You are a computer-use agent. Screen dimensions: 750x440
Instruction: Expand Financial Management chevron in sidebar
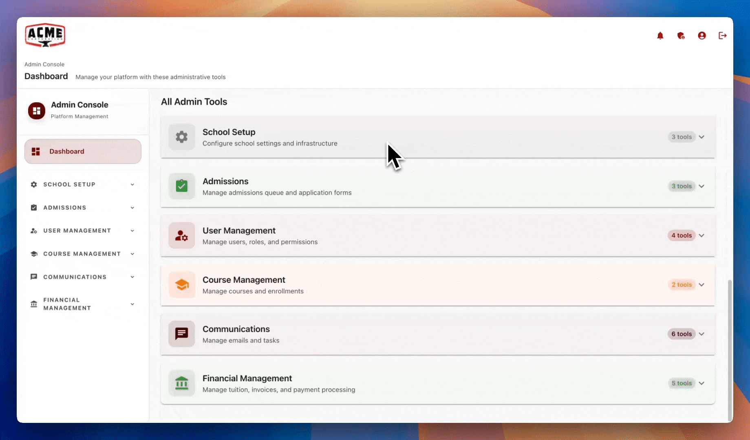pyautogui.click(x=132, y=304)
